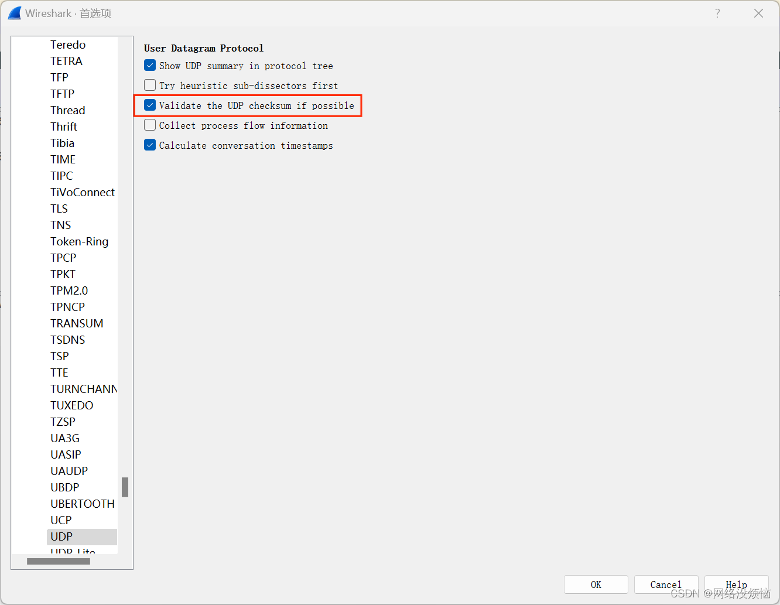Select Thrift protocol in list

pos(64,127)
